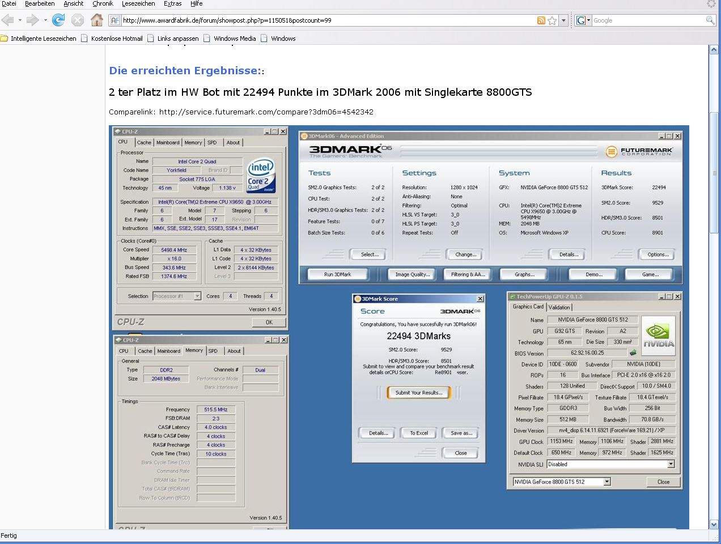Open the Back history dropdown arrow
The width and height of the screenshot is (721, 544).
[20, 20]
